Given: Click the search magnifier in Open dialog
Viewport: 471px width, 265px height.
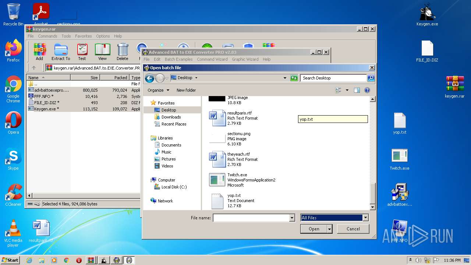Looking at the screenshot, I should point(371,78).
